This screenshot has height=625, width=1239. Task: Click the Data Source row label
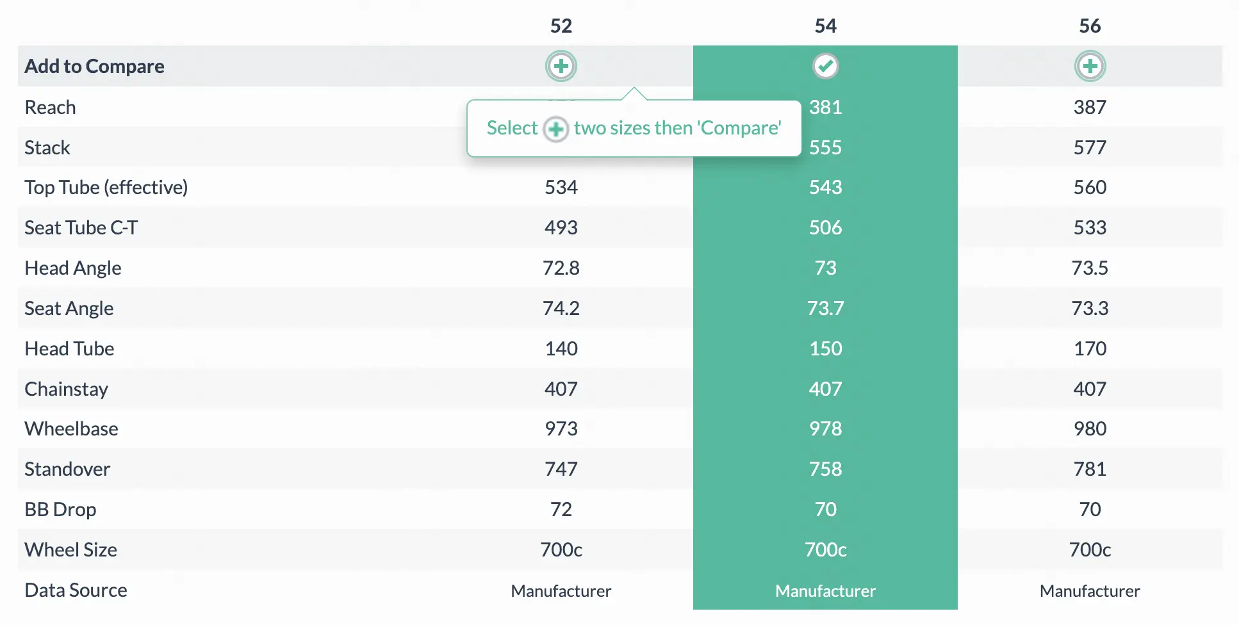(x=76, y=590)
